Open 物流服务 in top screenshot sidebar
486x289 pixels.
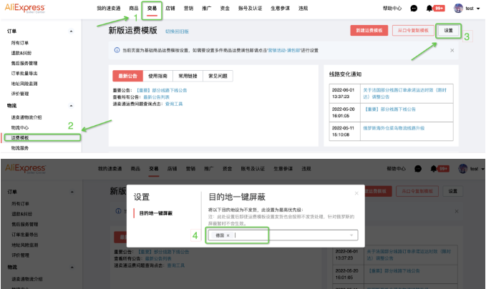pos(20,148)
